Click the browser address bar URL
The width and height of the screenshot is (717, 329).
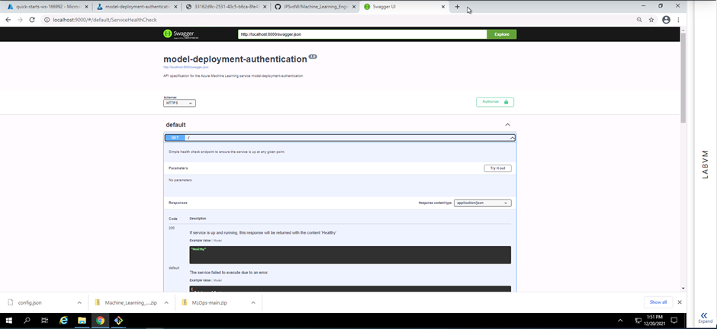click(x=105, y=20)
